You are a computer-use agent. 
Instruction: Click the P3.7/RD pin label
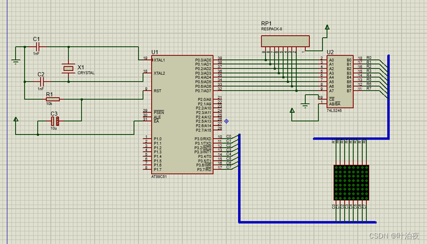(204, 170)
